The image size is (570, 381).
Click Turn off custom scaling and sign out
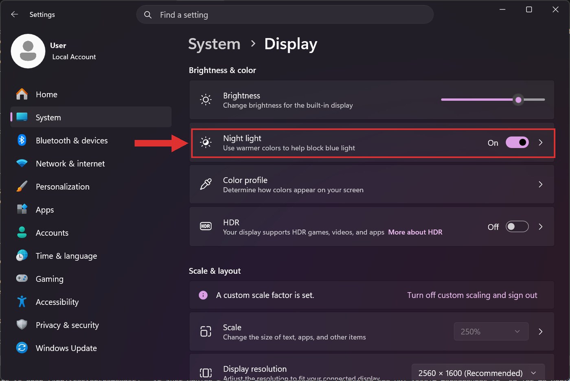[472, 295]
